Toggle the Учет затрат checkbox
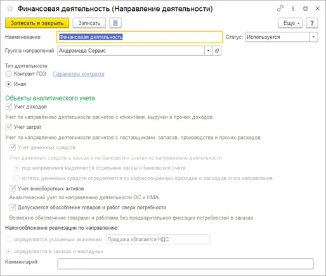The image size is (326, 276). coord(9,127)
